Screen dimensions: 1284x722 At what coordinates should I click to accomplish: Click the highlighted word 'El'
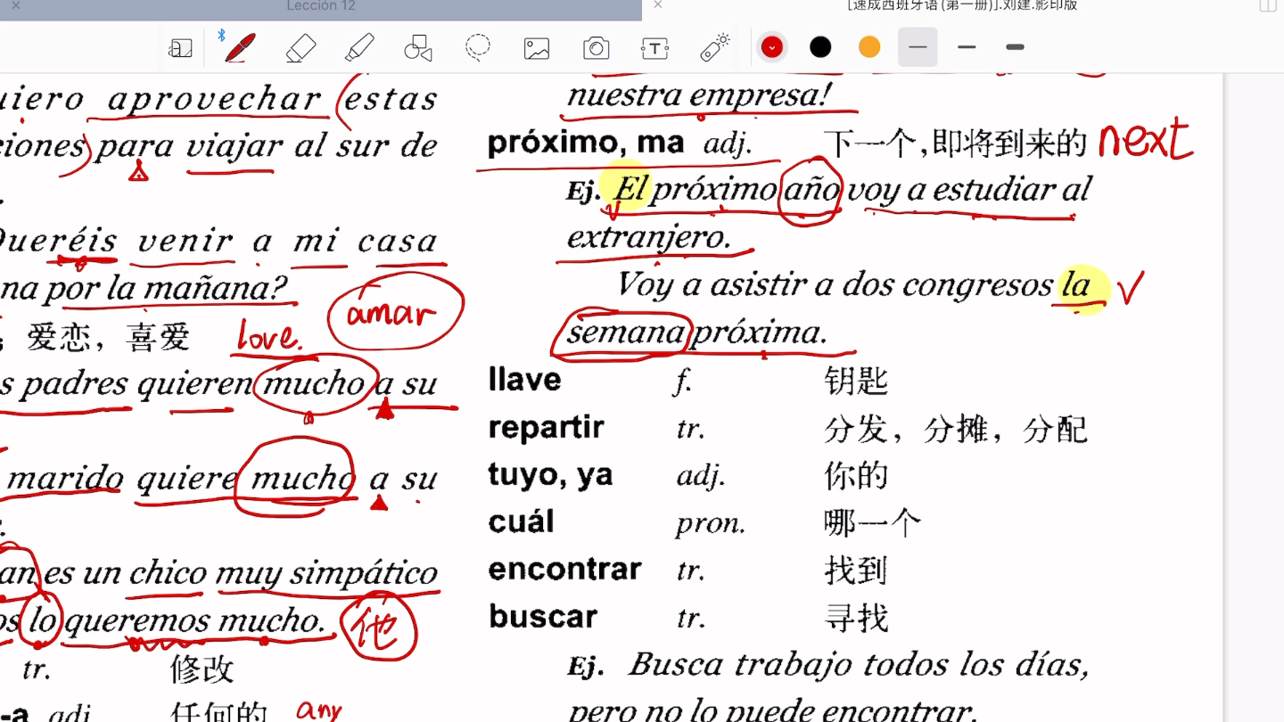point(630,188)
